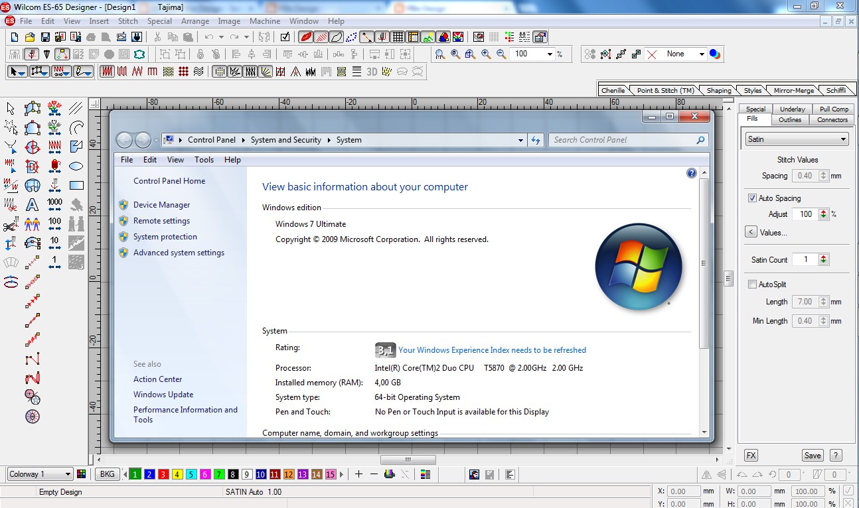Click the Cut scissors toolbar icon

pyautogui.click(x=157, y=37)
